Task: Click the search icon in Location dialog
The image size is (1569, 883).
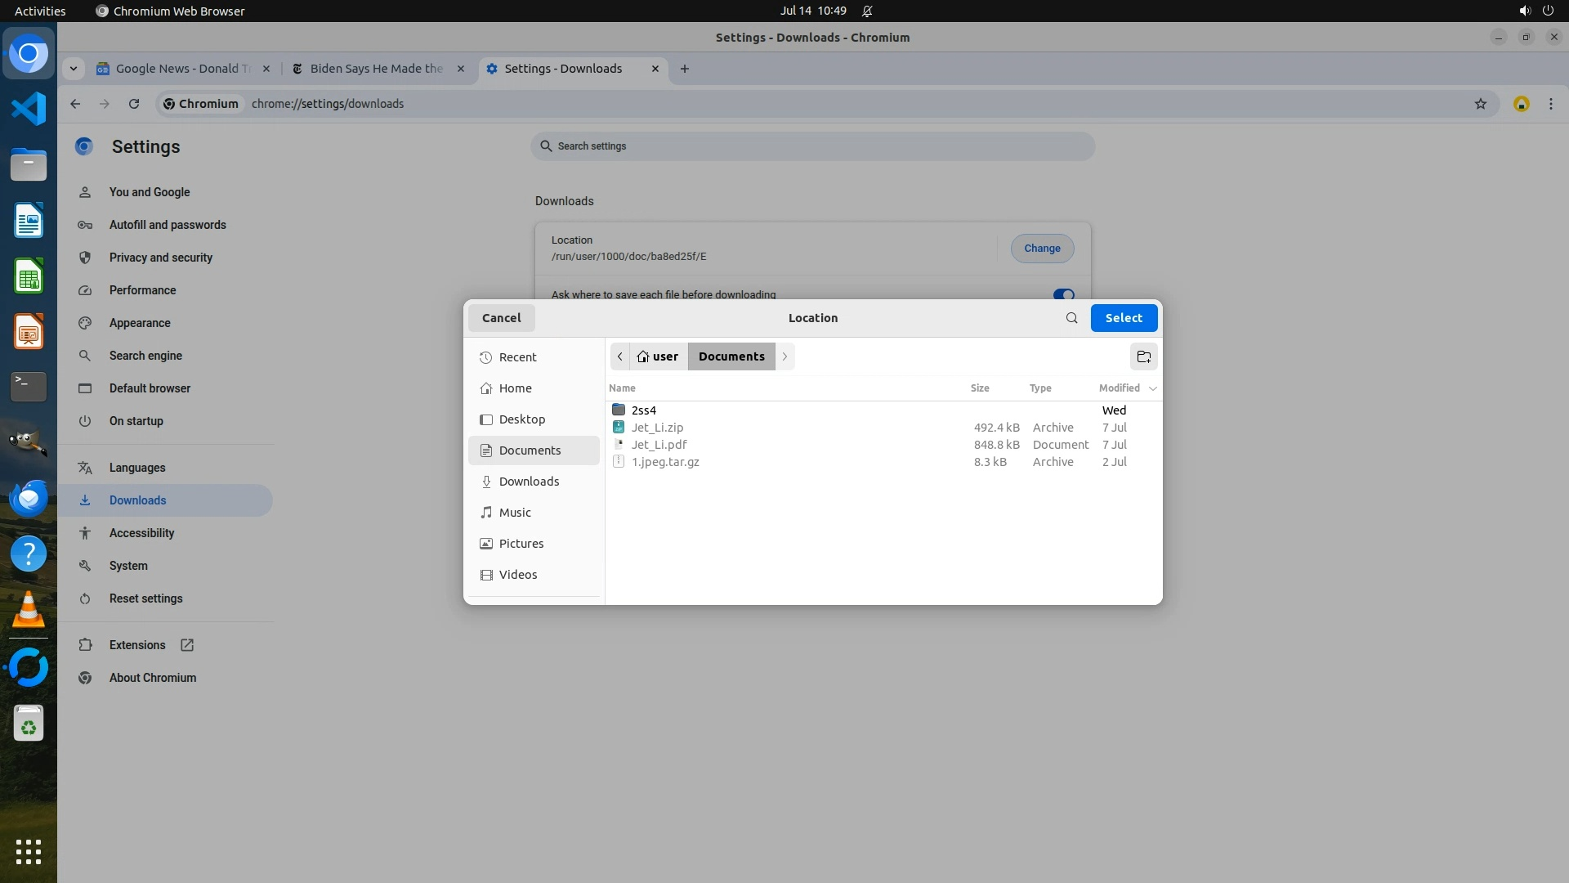Action: 1071,318
